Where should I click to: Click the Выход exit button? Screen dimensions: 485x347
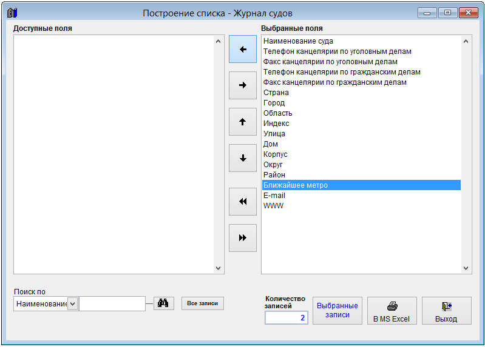pyautogui.click(x=447, y=311)
